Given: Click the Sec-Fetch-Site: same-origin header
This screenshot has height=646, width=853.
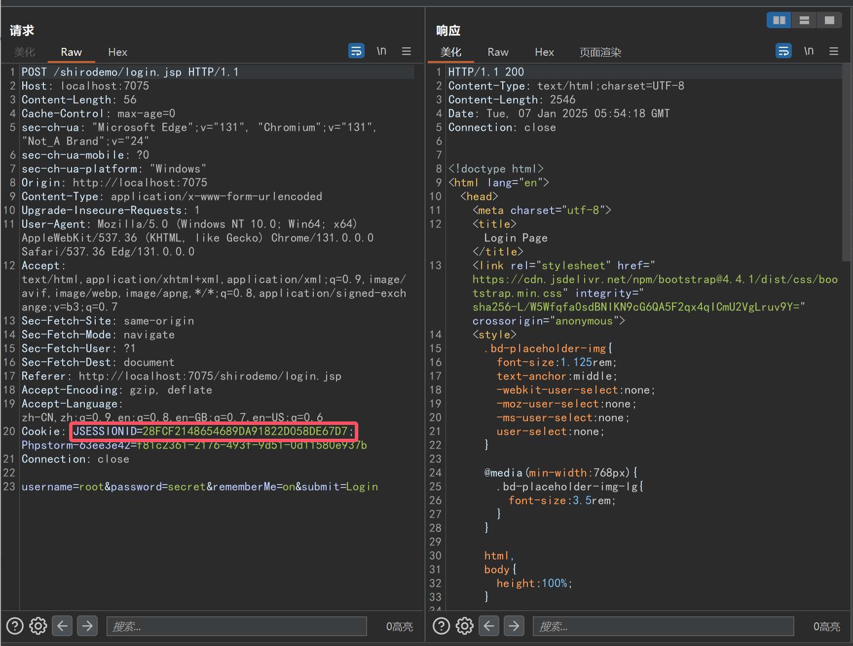Looking at the screenshot, I should [108, 321].
